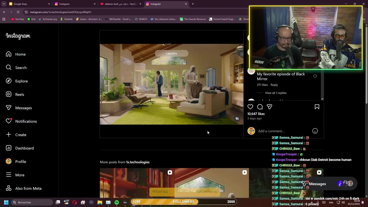368x207 pixels.
Task: Create a new post
Action: tap(16, 135)
